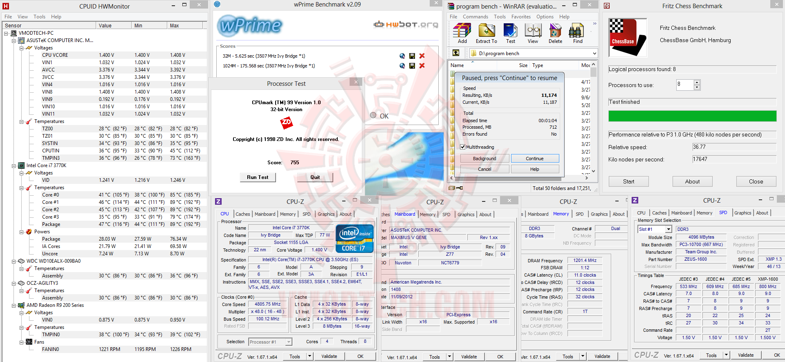Viewport: 785px width, 362px height.
Task: Click the About button in Fritz Chess Benchmark
Action: pos(692,181)
